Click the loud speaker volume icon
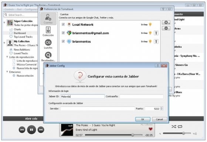The image size is (207, 142). 195,133
